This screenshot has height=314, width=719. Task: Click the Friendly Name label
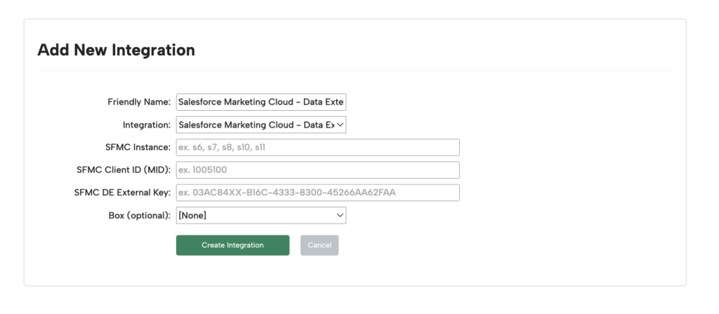(x=139, y=102)
